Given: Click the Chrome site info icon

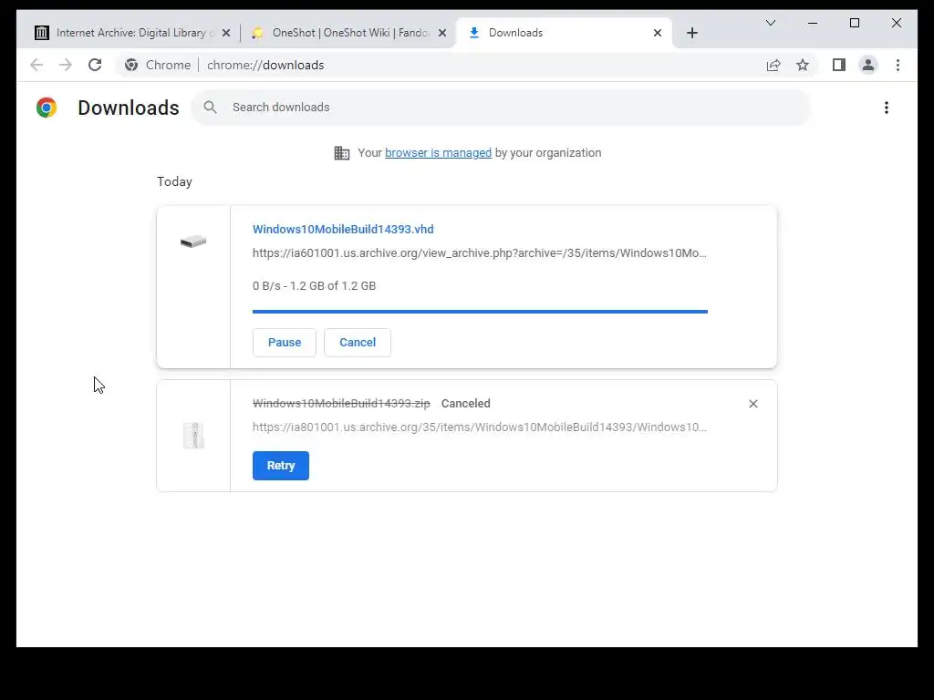Looking at the screenshot, I should [131, 65].
